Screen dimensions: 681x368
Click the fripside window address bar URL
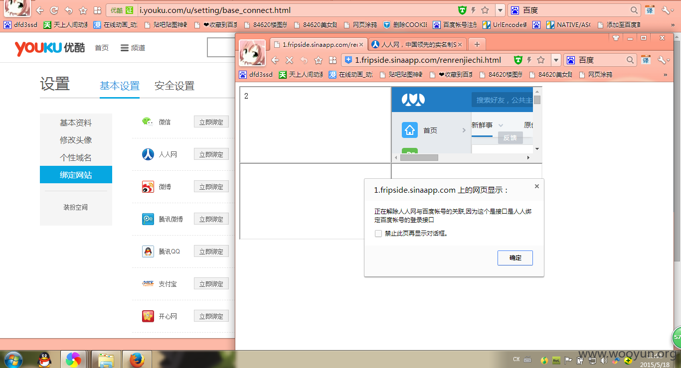428,60
